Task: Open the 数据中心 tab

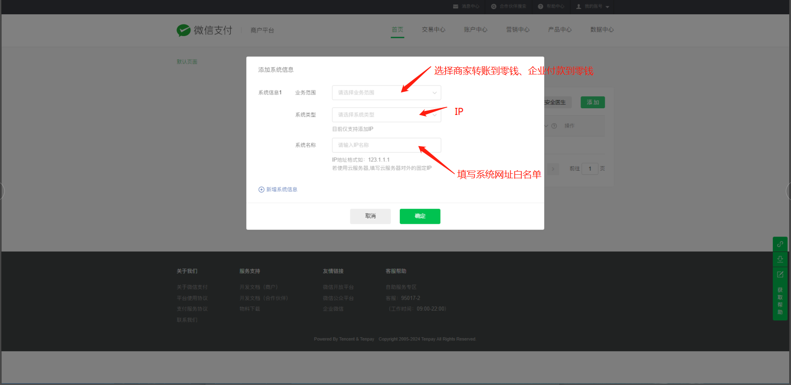Action: [x=602, y=30]
